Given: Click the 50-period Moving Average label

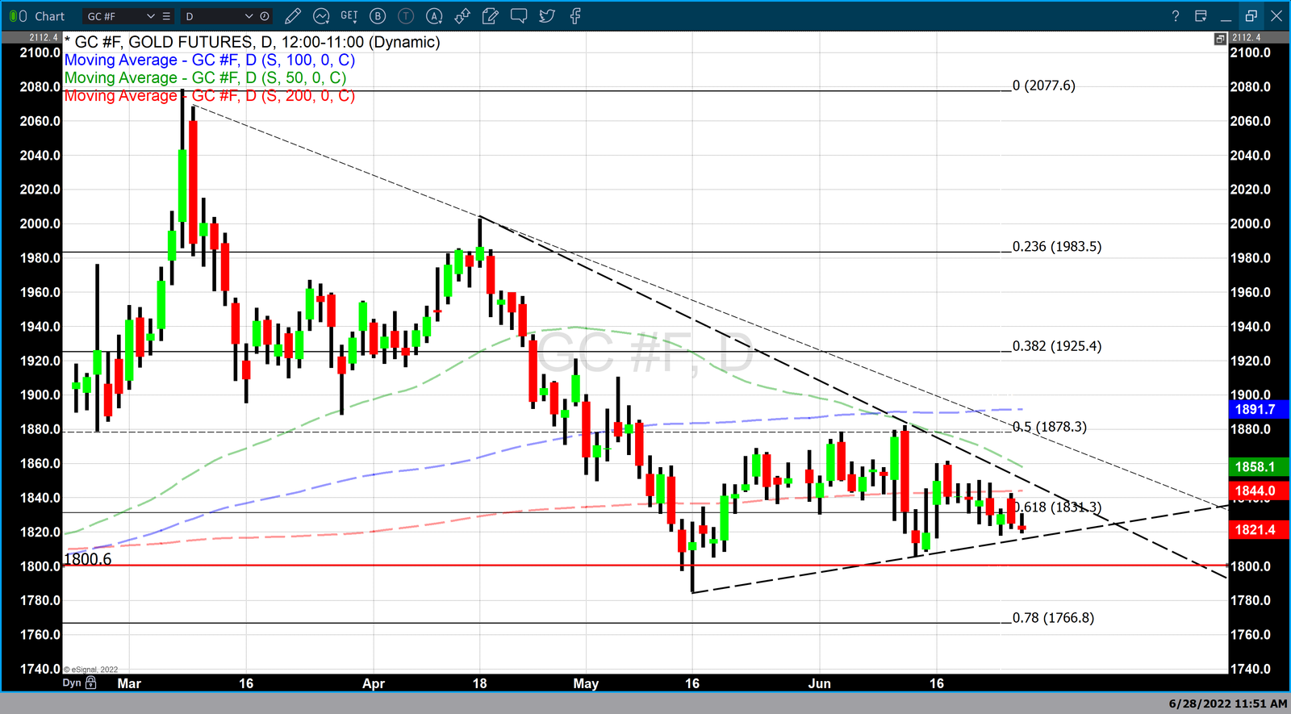Looking at the screenshot, I should [205, 78].
